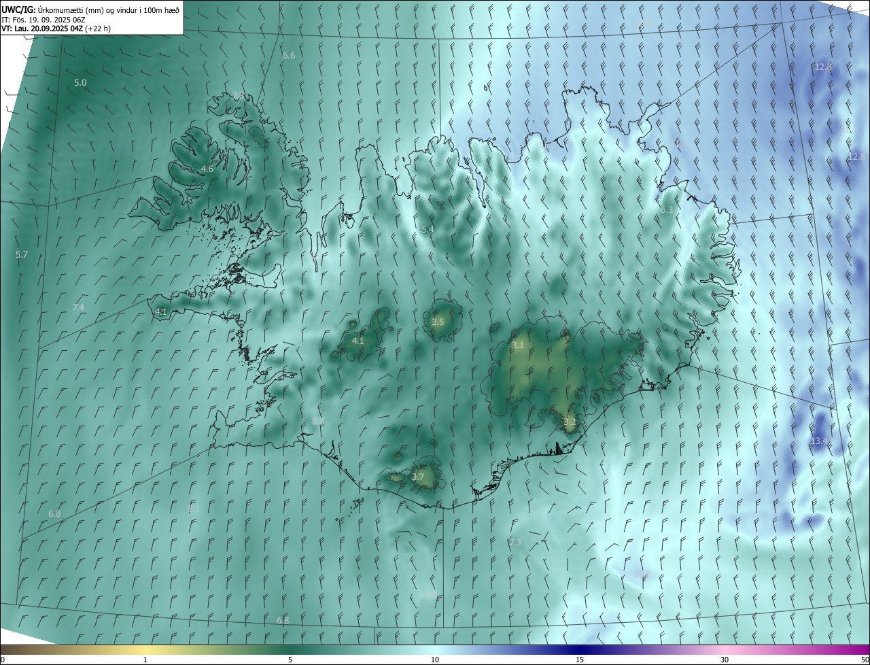
Task: Click the "7.3" value label
Action: coord(515,542)
